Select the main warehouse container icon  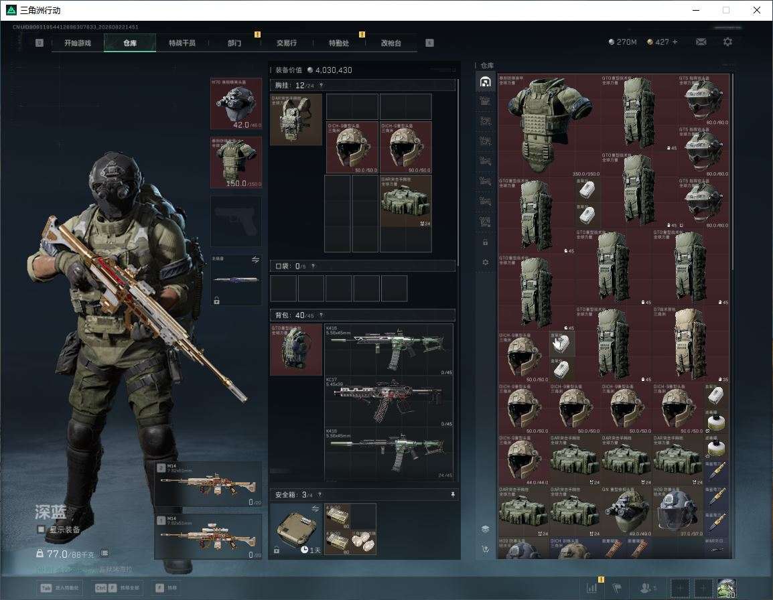[x=485, y=82]
